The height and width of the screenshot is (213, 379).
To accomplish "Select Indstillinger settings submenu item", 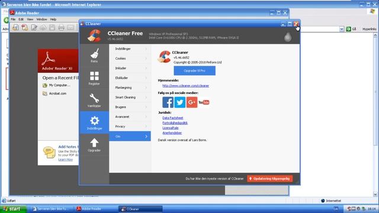I will [130, 49].
